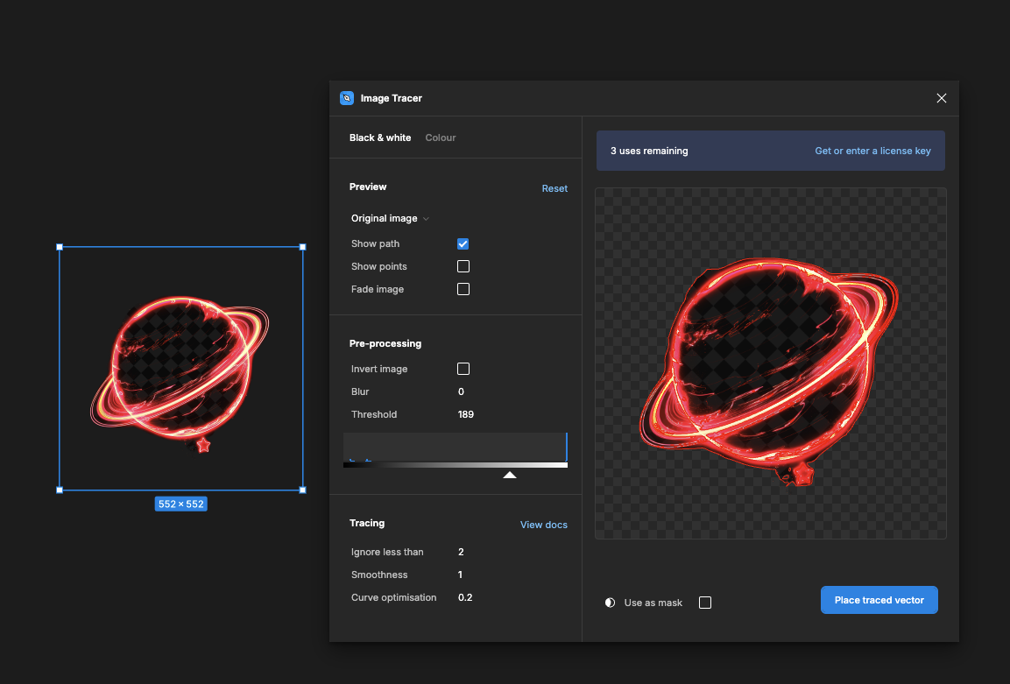Click the Tracing section heading

[367, 523]
